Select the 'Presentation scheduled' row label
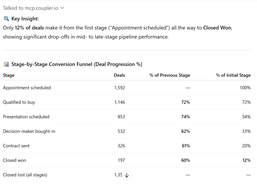 [26, 117]
